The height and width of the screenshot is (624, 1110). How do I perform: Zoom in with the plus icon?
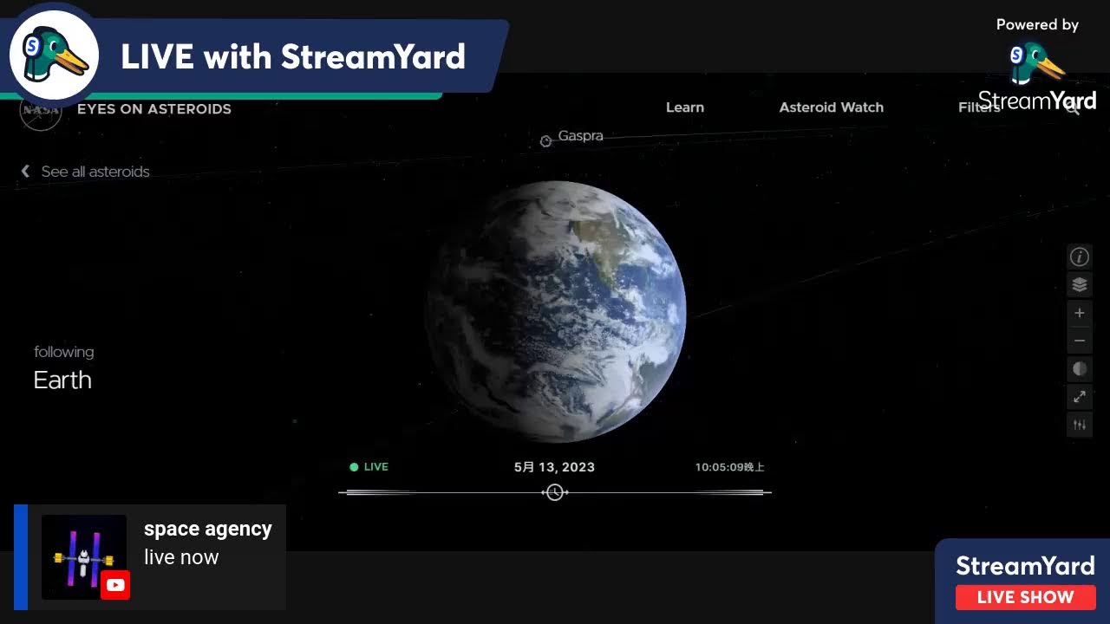(1080, 313)
